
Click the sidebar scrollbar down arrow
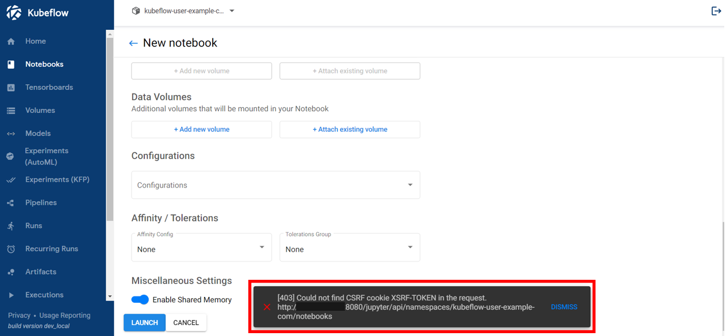point(110,296)
